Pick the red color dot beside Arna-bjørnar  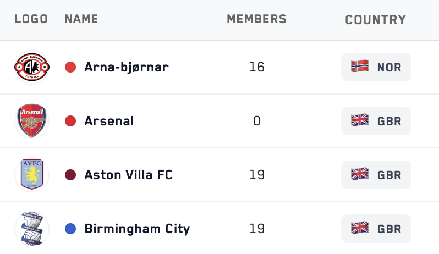(70, 67)
